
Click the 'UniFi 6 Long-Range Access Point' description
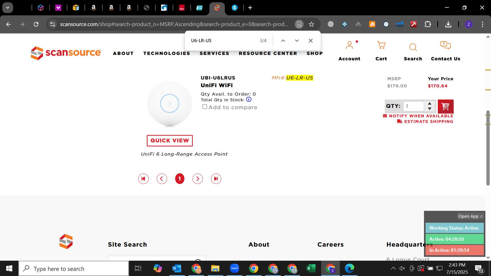point(184,154)
